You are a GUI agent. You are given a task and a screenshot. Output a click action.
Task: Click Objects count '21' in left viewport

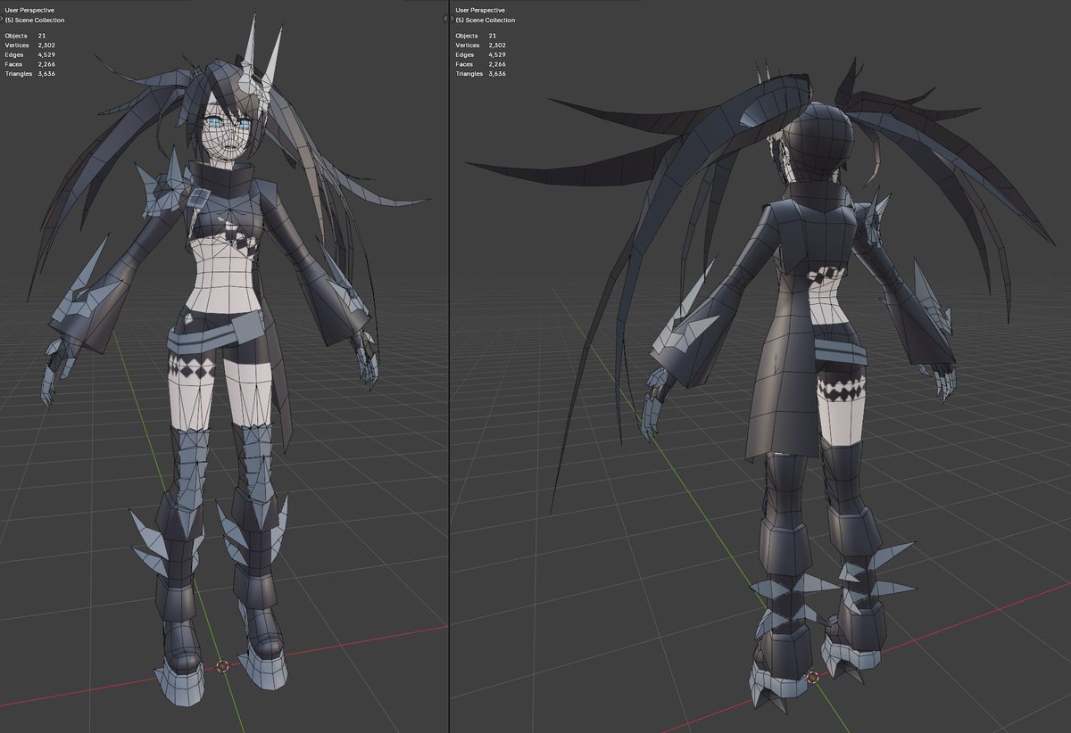[x=42, y=36]
